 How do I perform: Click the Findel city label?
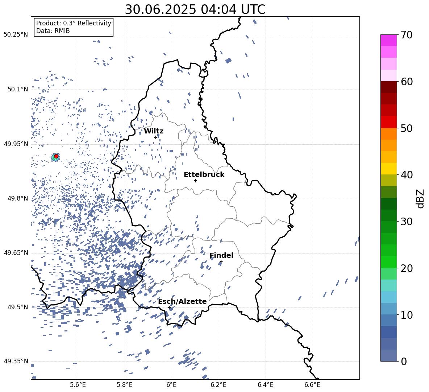pos(221,255)
